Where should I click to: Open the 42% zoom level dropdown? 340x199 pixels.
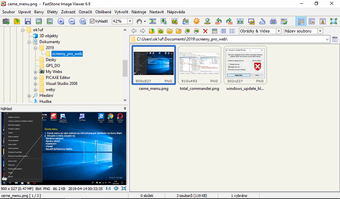click(130, 21)
